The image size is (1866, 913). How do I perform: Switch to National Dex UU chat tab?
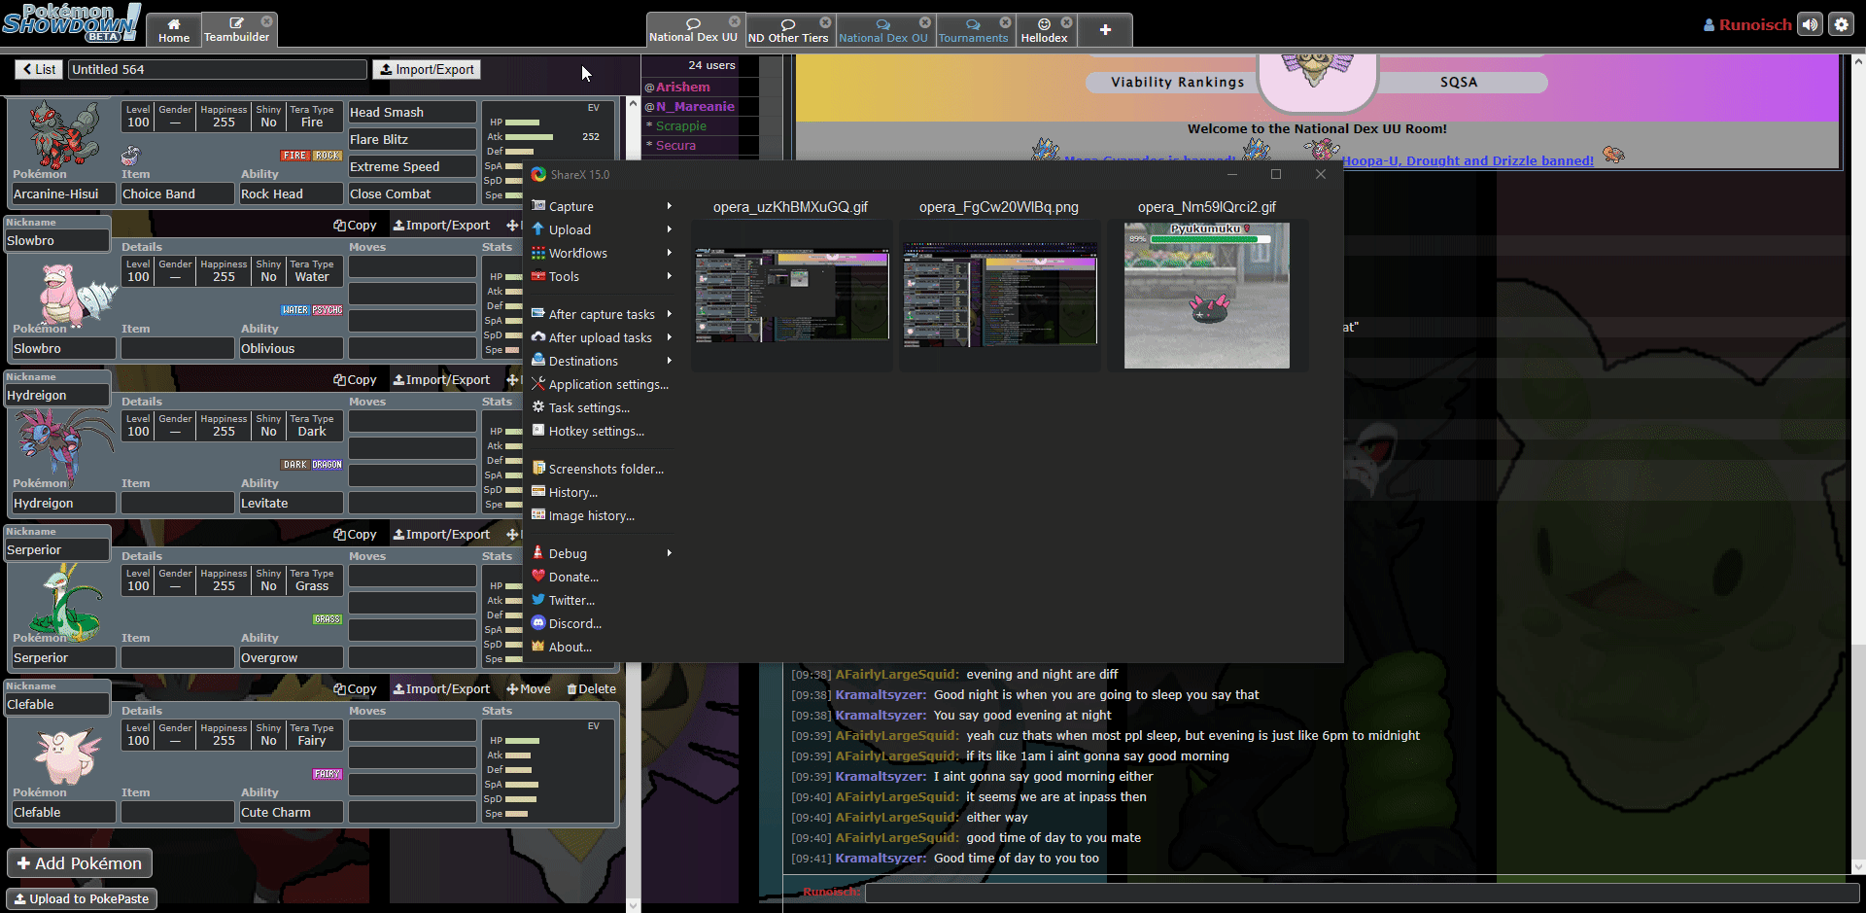pos(693,30)
